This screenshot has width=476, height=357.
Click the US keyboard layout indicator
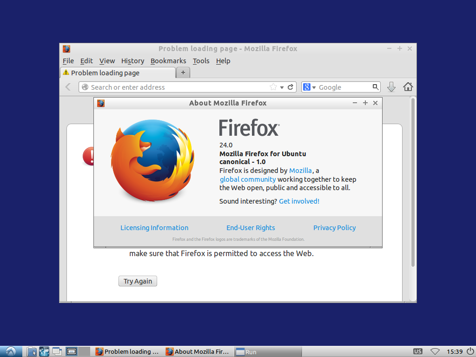click(418, 351)
